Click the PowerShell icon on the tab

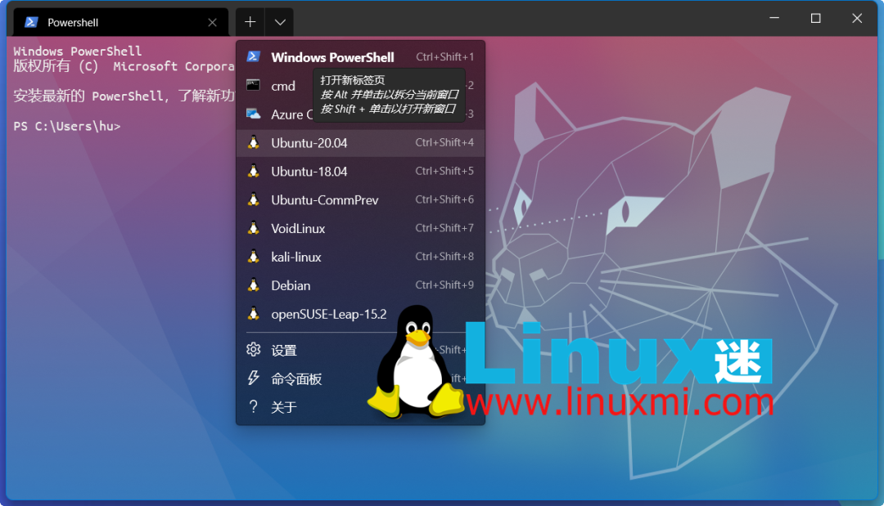pos(31,22)
